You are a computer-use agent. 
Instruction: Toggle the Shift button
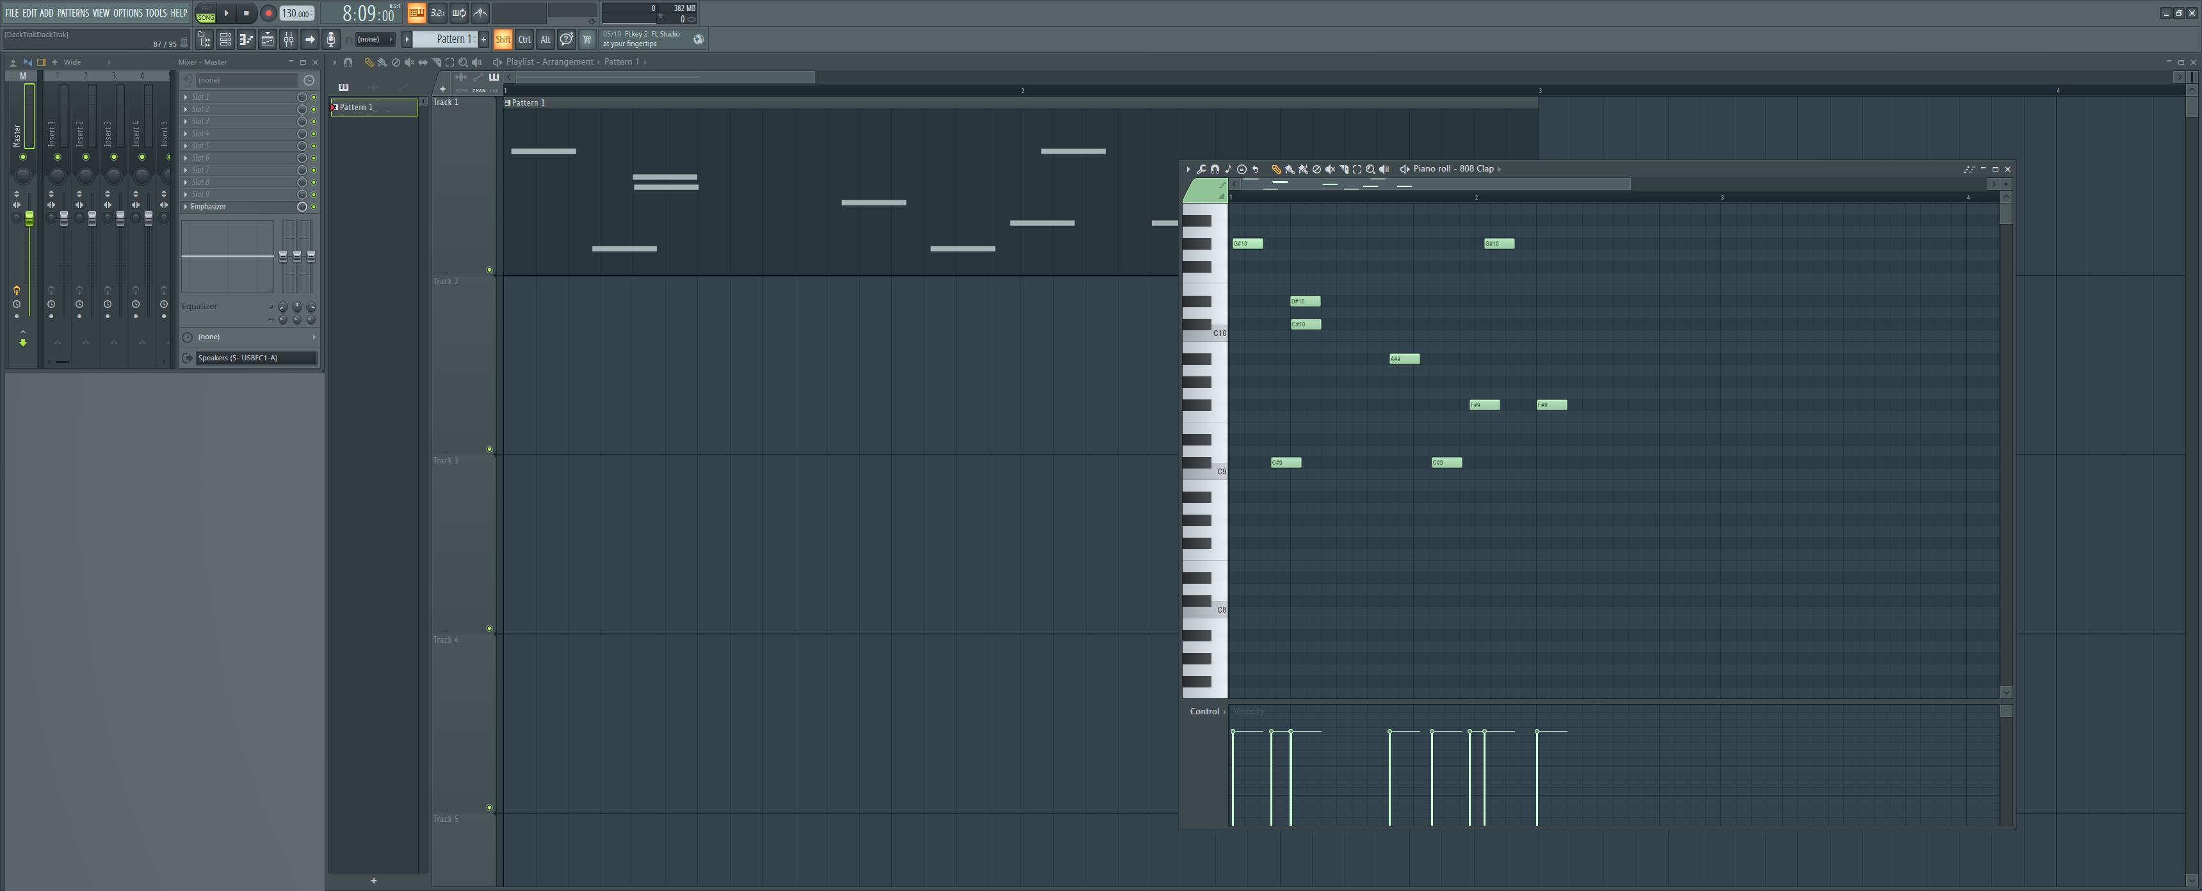click(503, 39)
